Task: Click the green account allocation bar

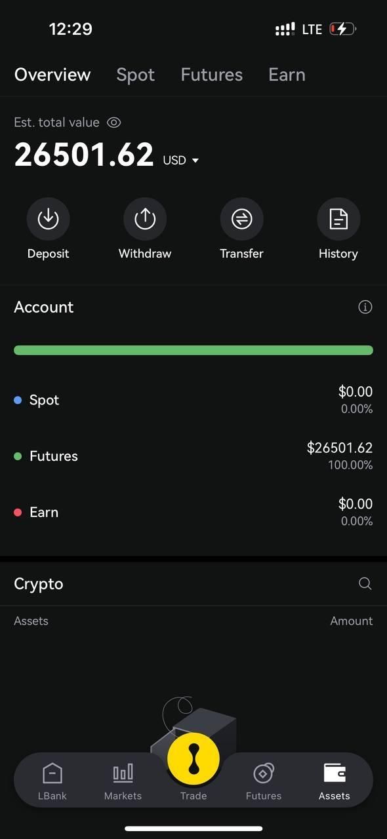Action: pos(193,350)
